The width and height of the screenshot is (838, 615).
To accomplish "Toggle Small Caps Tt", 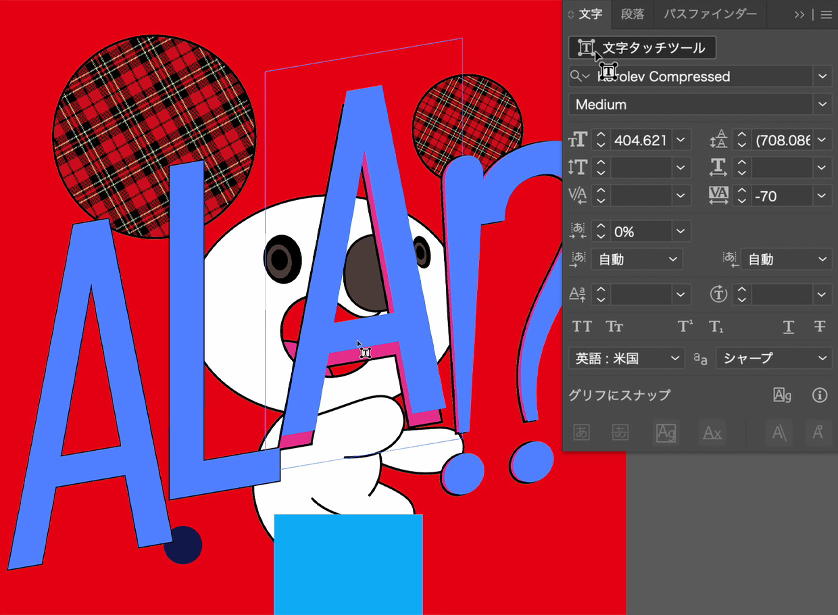I will 614,327.
